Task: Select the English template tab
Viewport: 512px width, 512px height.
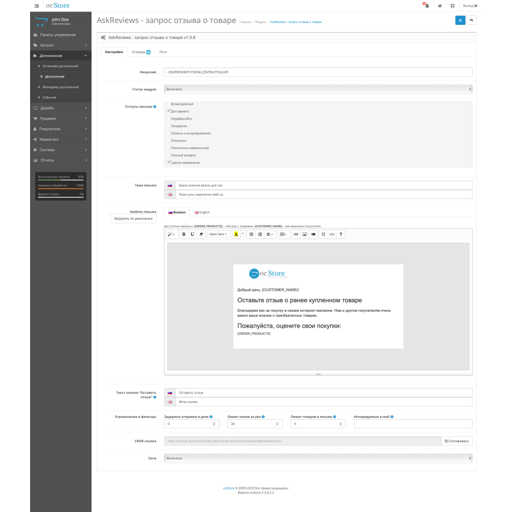Action: [x=202, y=212]
